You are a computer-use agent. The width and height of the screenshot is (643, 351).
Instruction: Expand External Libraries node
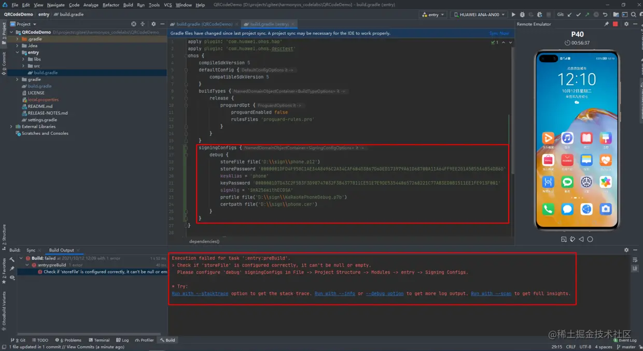pos(11,127)
